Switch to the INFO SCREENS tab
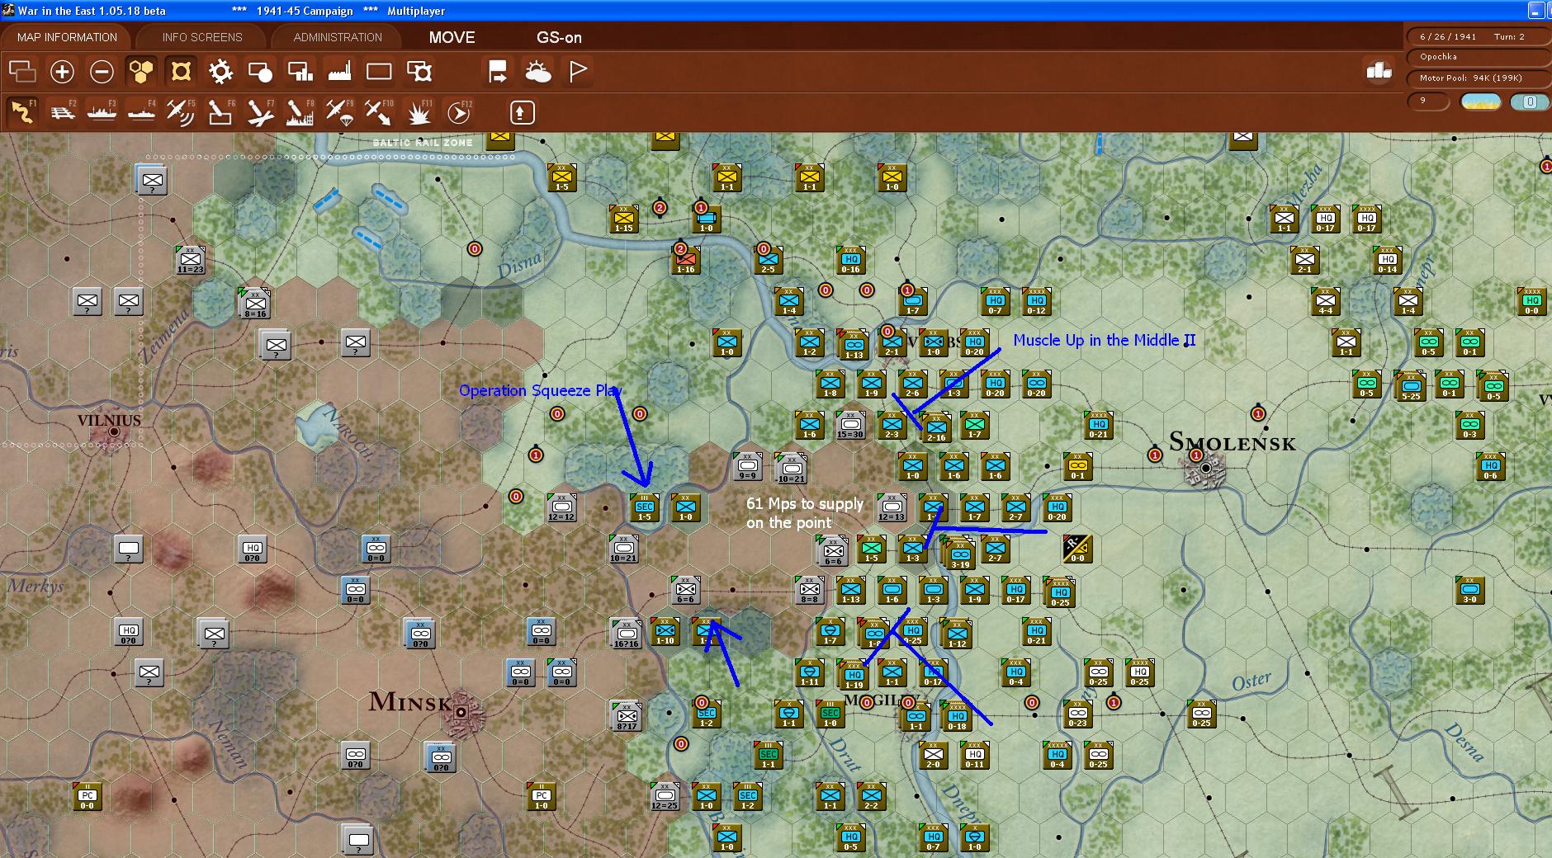Screen dimensions: 1552x858 pyautogui.click(x=202, y=37)
